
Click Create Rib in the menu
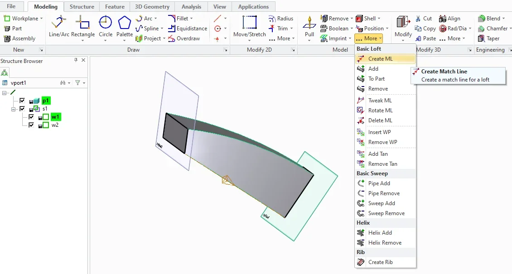coord(380,262)
